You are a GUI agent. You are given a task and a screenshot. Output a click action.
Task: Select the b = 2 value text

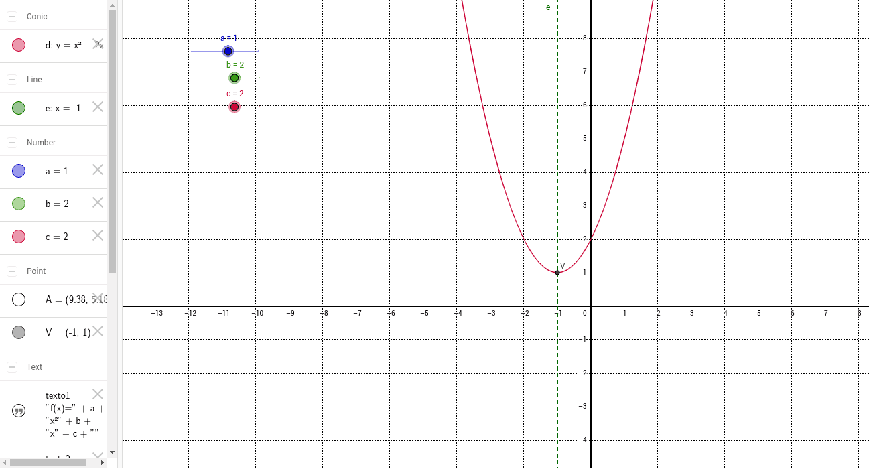(x=57, y=204)
